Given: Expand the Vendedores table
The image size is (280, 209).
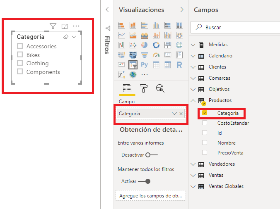Looking at the screenshot, I should click(193, 164).
